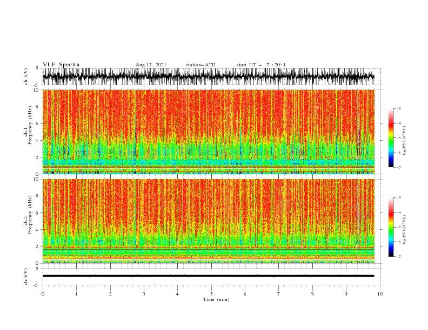Click the "8" tick on ch.1 frequency axis
Screen dimensions: 428x330
37,107
